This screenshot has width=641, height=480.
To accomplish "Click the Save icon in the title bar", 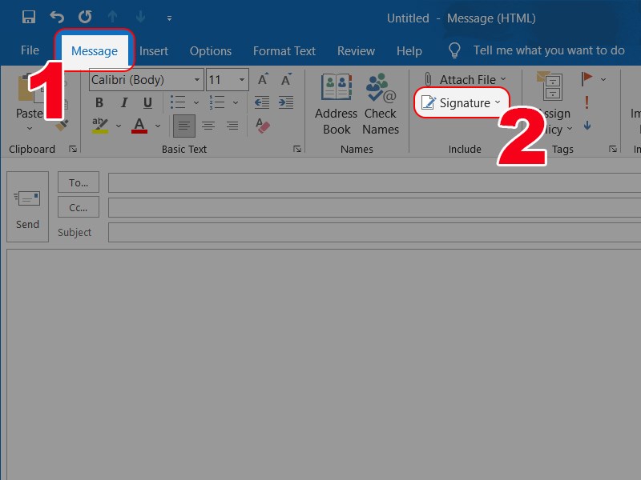I will click(29, 17).
